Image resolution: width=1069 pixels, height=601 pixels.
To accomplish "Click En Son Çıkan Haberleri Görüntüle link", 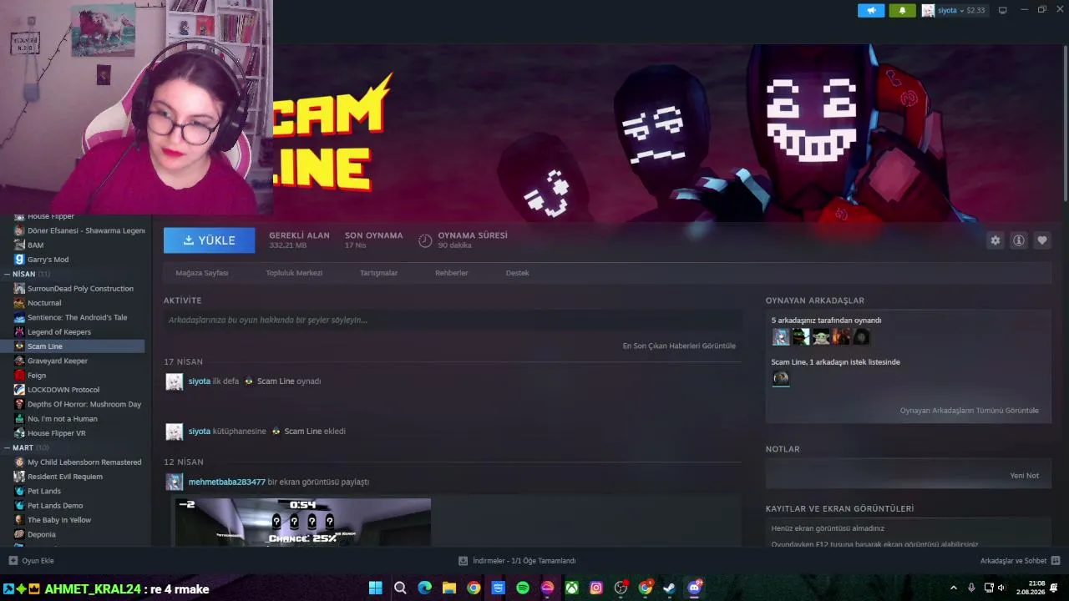I will (x=679, y=346).
